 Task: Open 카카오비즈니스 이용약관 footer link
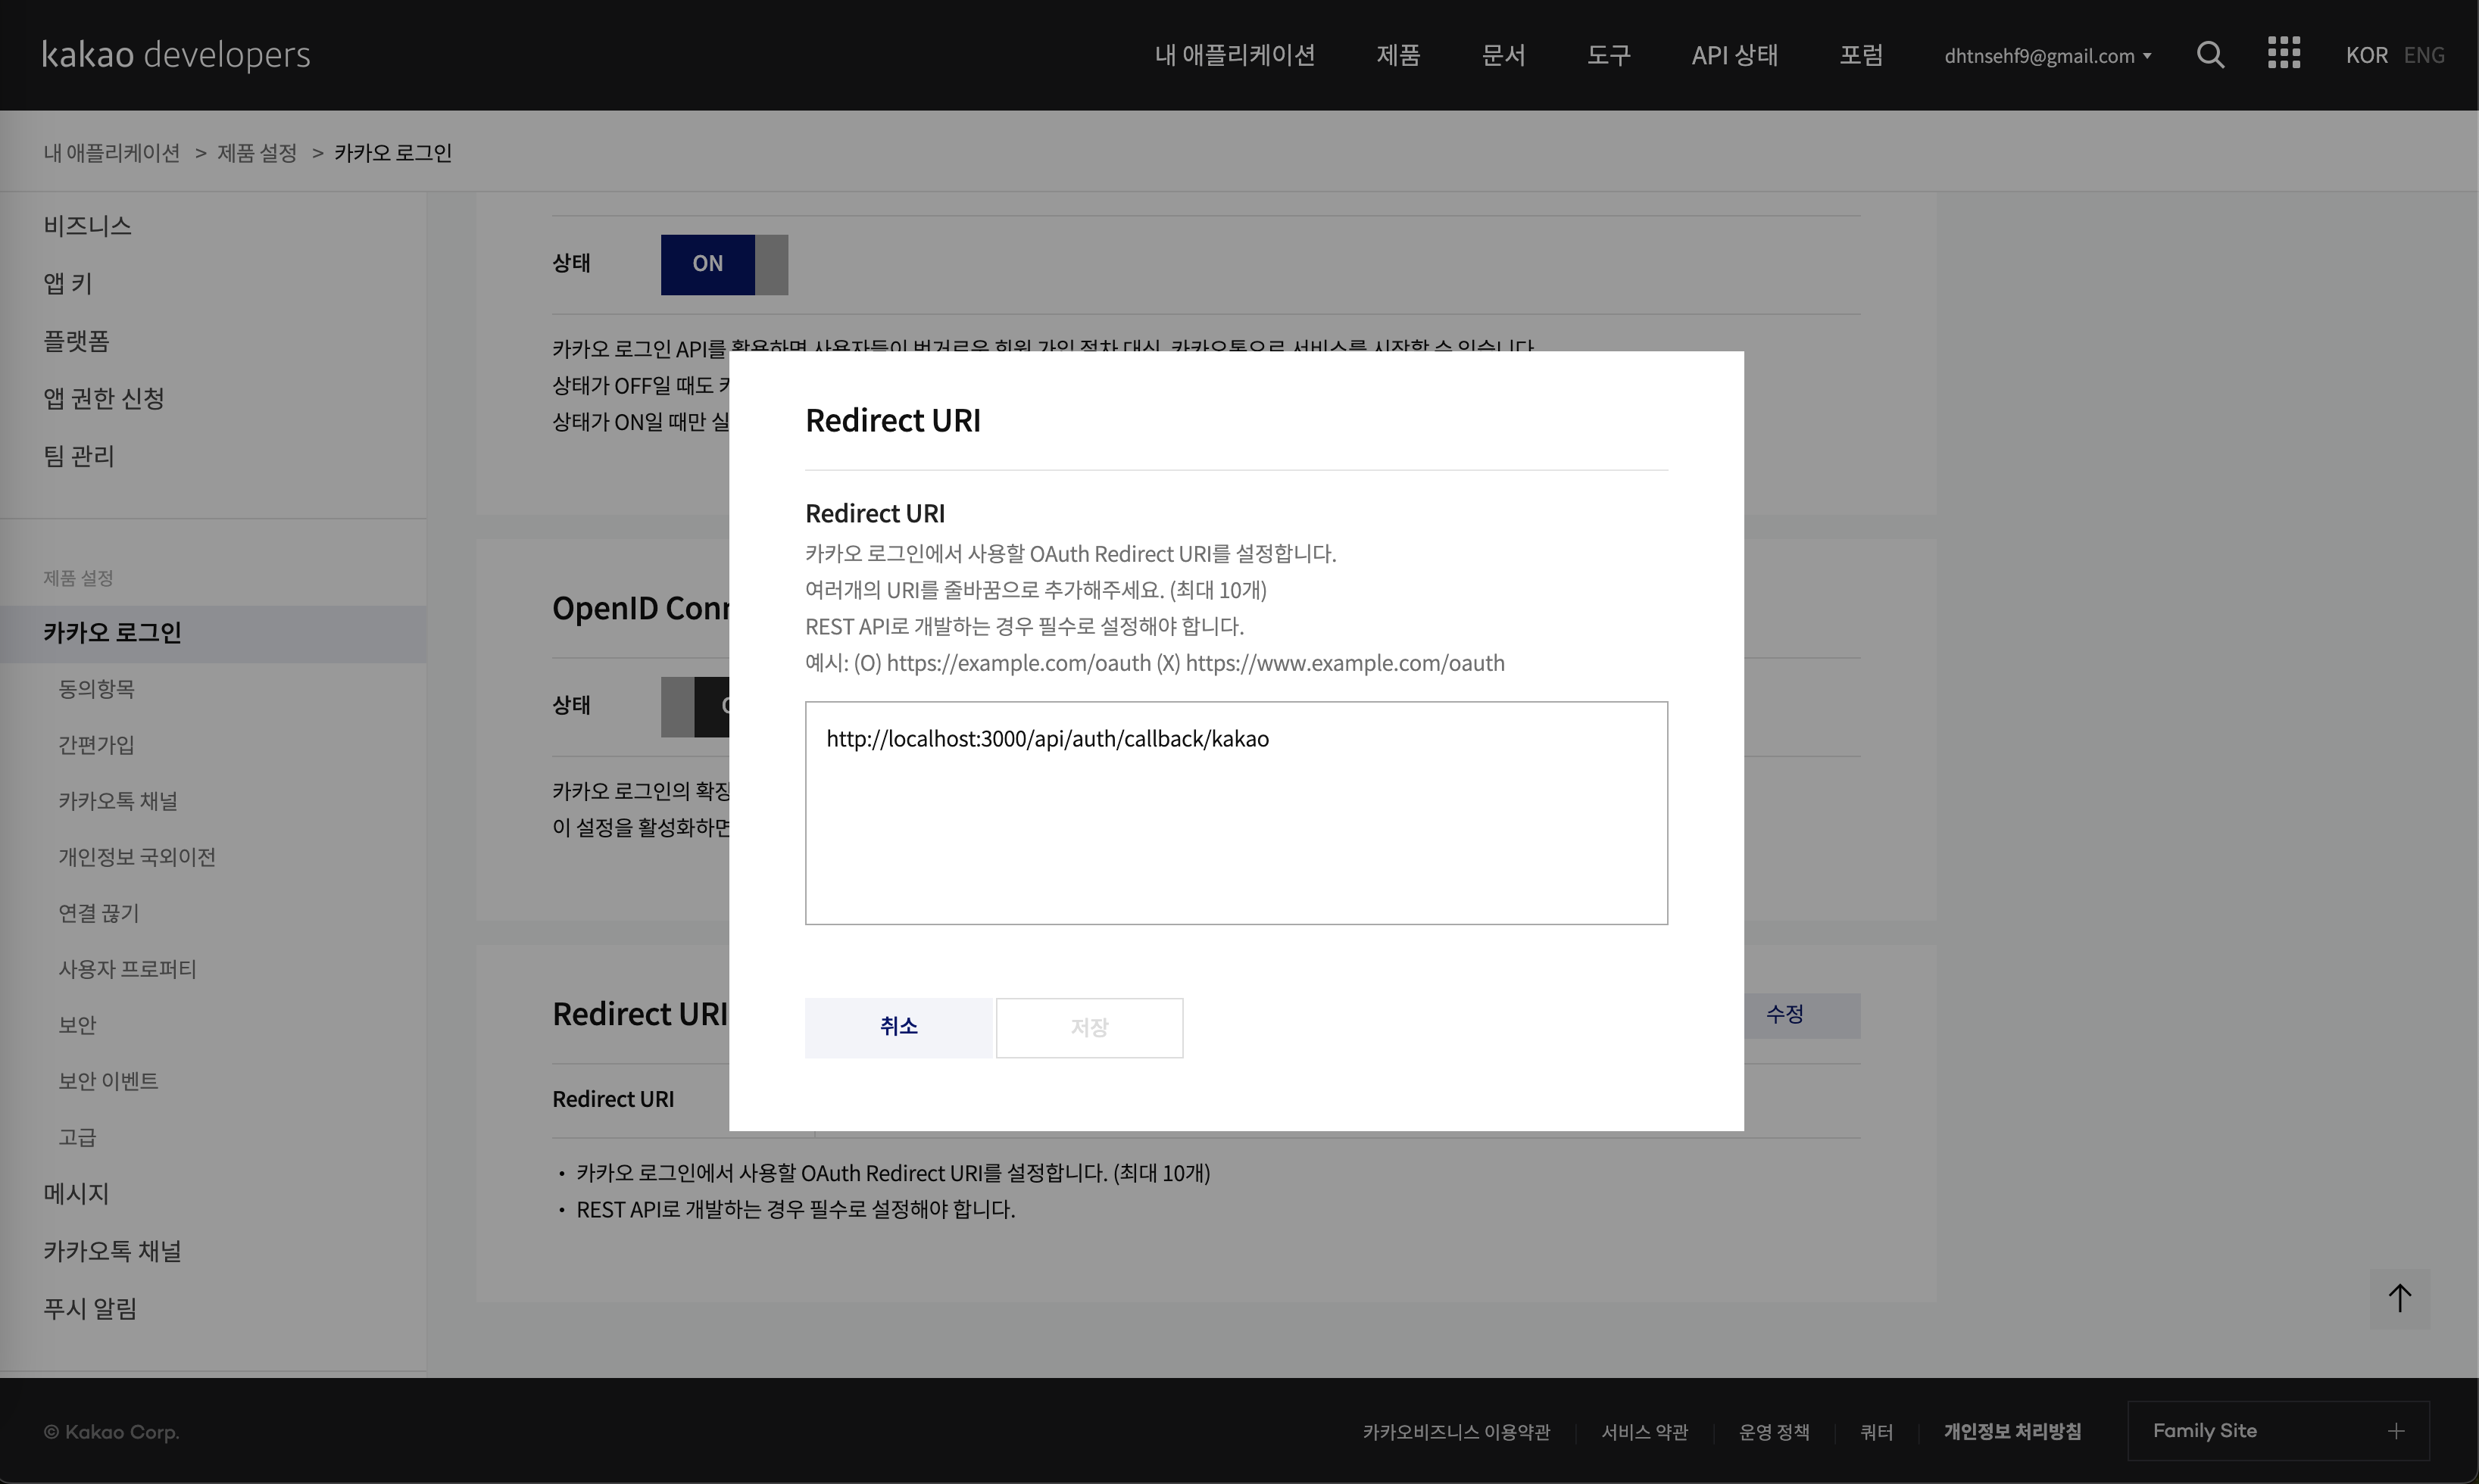[x=1456, y=1432]
